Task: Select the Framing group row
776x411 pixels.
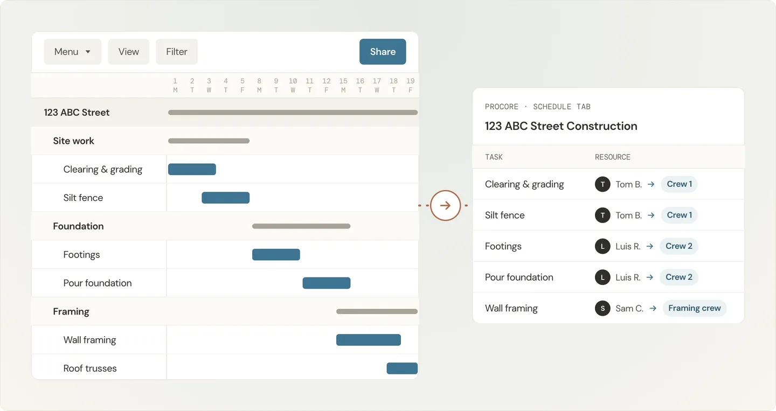Action: (x=225, y=311)
